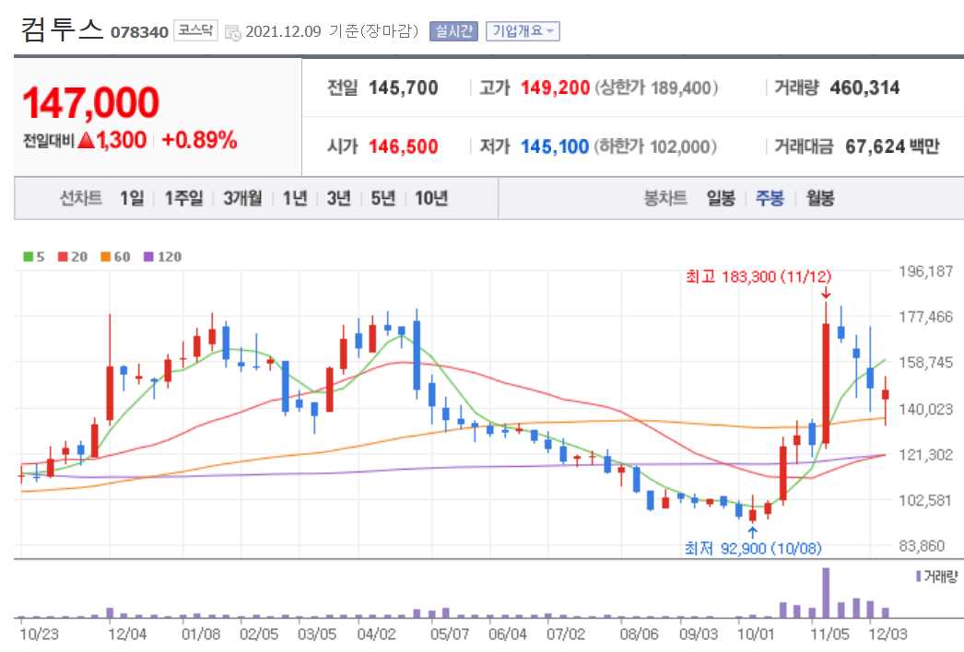Viewport: 964px width, 652px height.
Task: Select the 3년 line chart tab
Action: [339, 199]
